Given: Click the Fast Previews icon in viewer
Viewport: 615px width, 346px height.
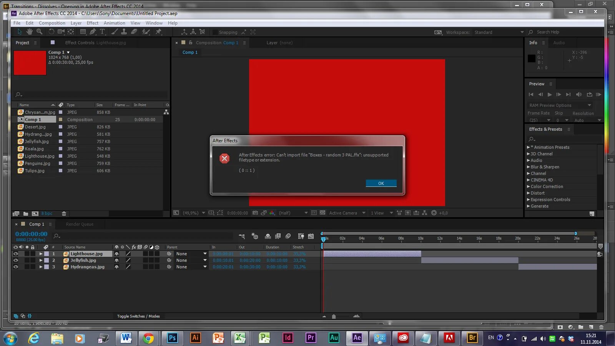Looking at the screenshot, I should pyautogui.click(x=408, y=213).
